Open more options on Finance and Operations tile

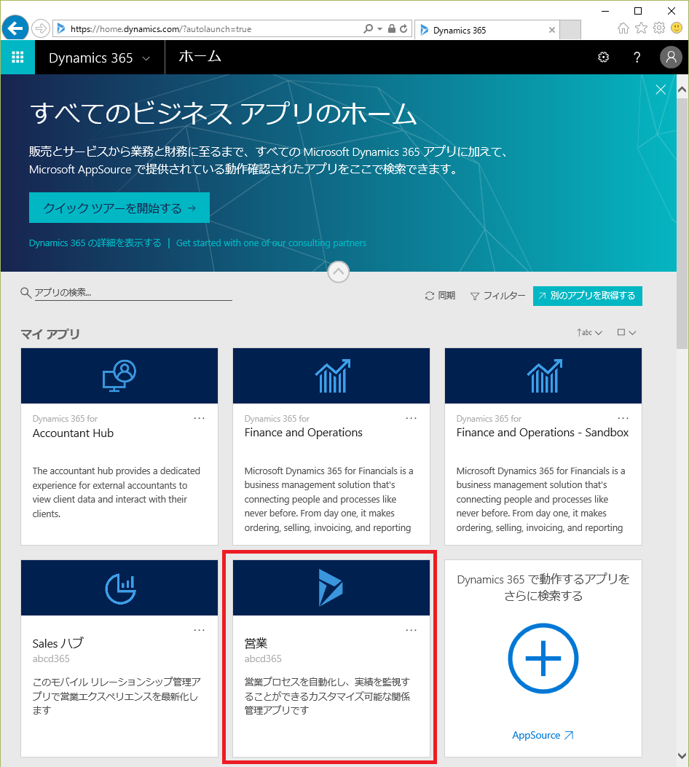click(x=412, y=418)
